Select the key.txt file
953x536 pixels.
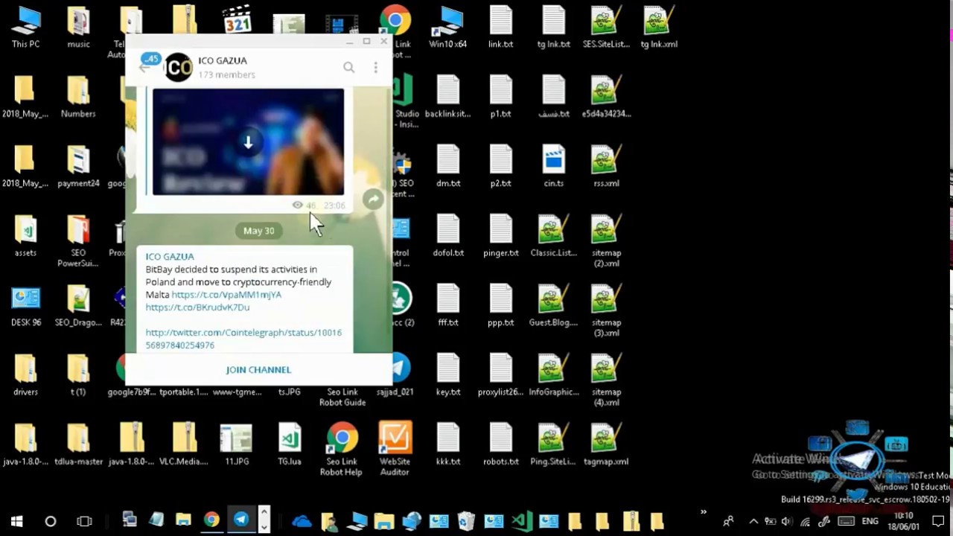coord(448,376)
